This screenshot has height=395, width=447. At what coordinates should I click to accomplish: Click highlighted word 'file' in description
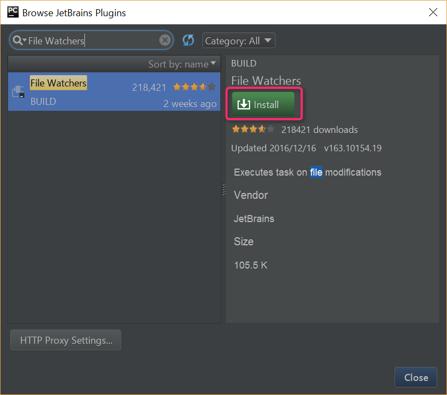click(x=316, y=172)
